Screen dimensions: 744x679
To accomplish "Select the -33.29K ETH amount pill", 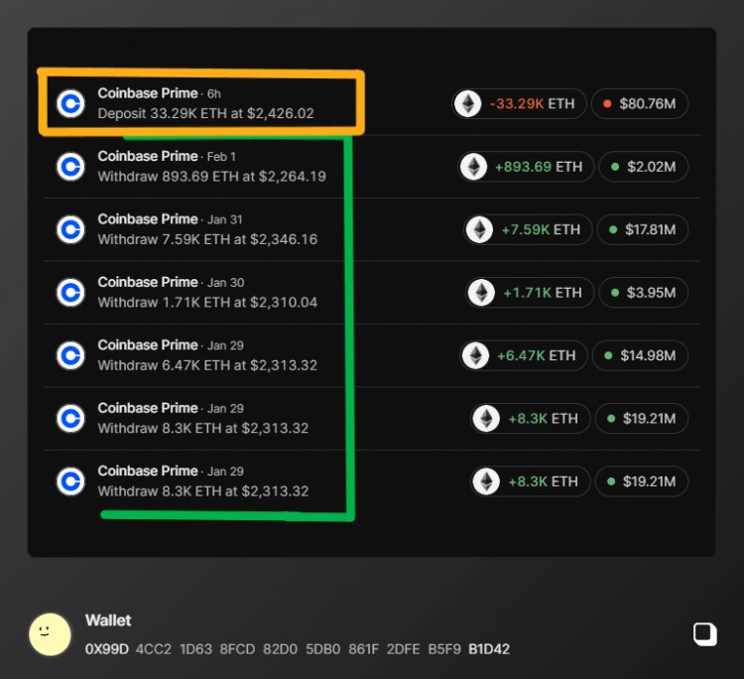I will (519, 103).
